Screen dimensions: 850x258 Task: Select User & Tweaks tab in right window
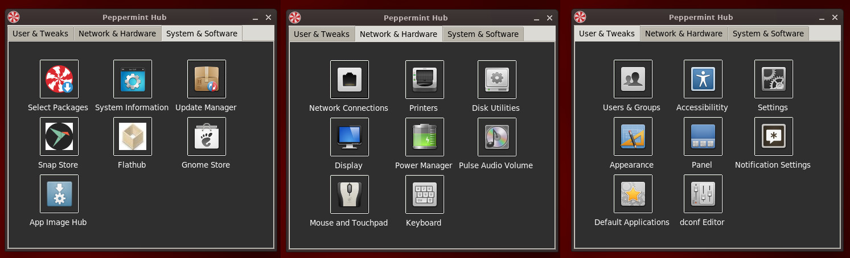607,34
